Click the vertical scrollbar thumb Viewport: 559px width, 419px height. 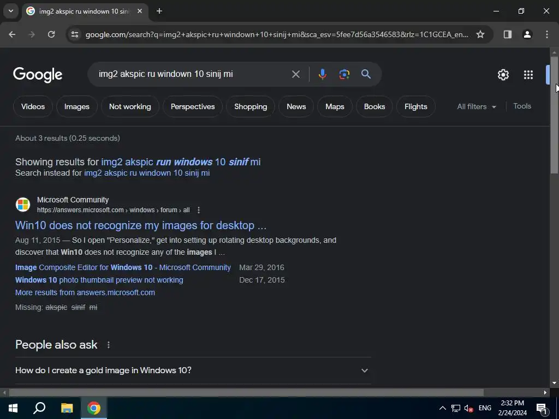click(554, 114)
